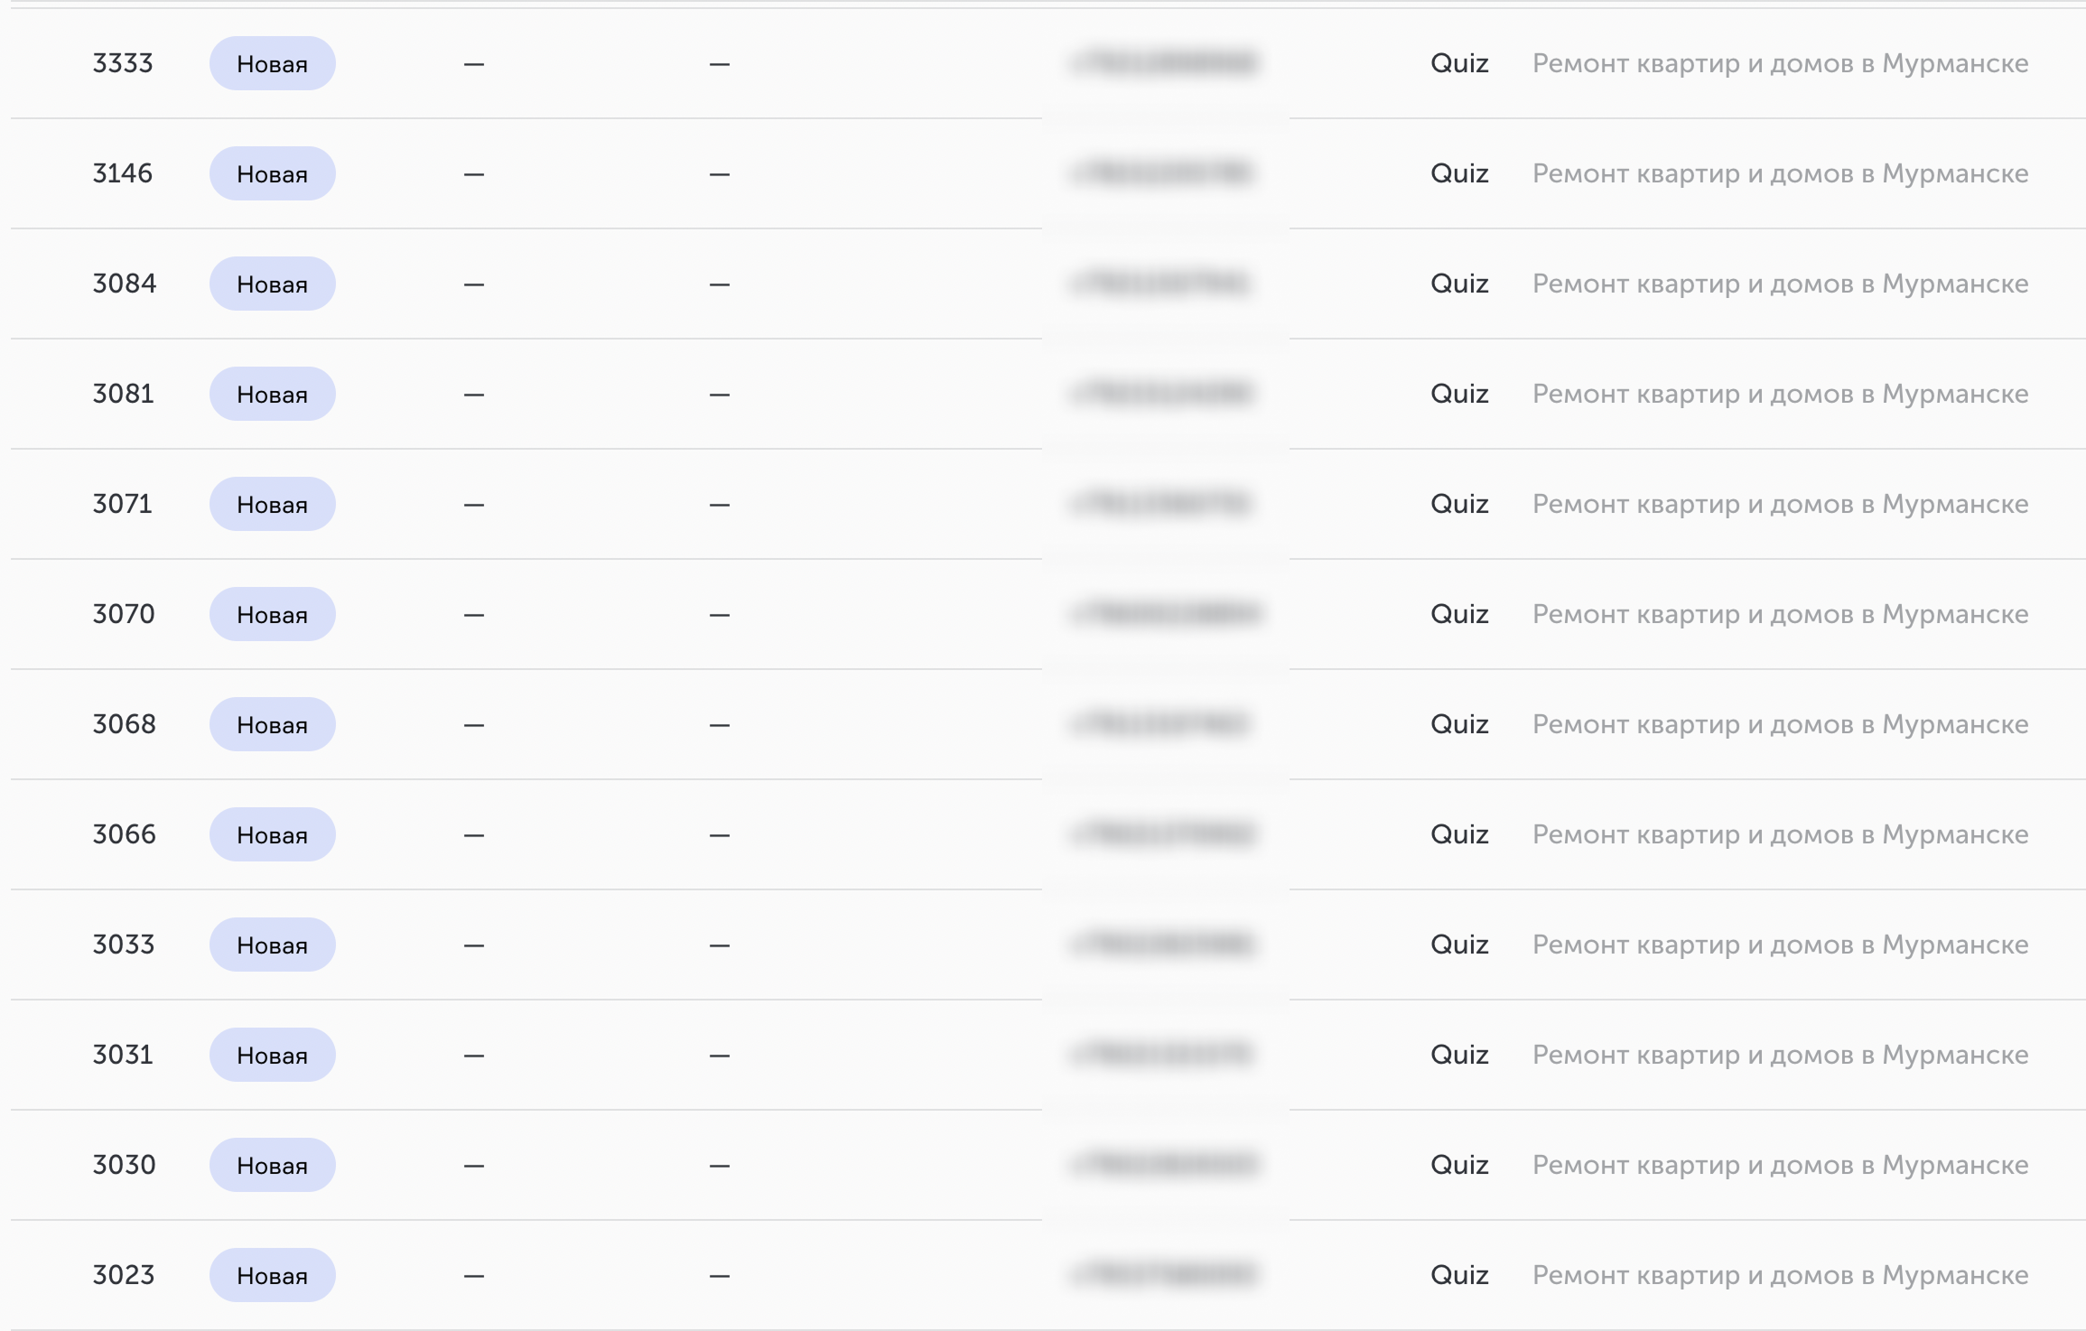Open order number 3333
Screen dimensions: 2086x1331
(123, 63)
